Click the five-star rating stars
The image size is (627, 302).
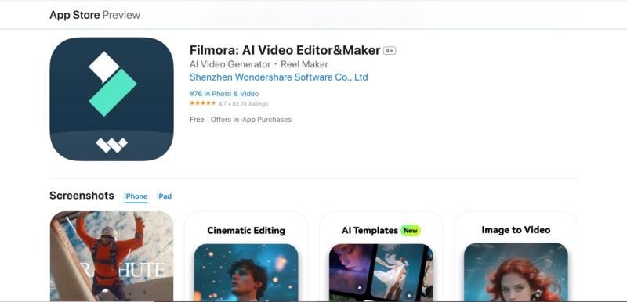[x=203, y=103]
